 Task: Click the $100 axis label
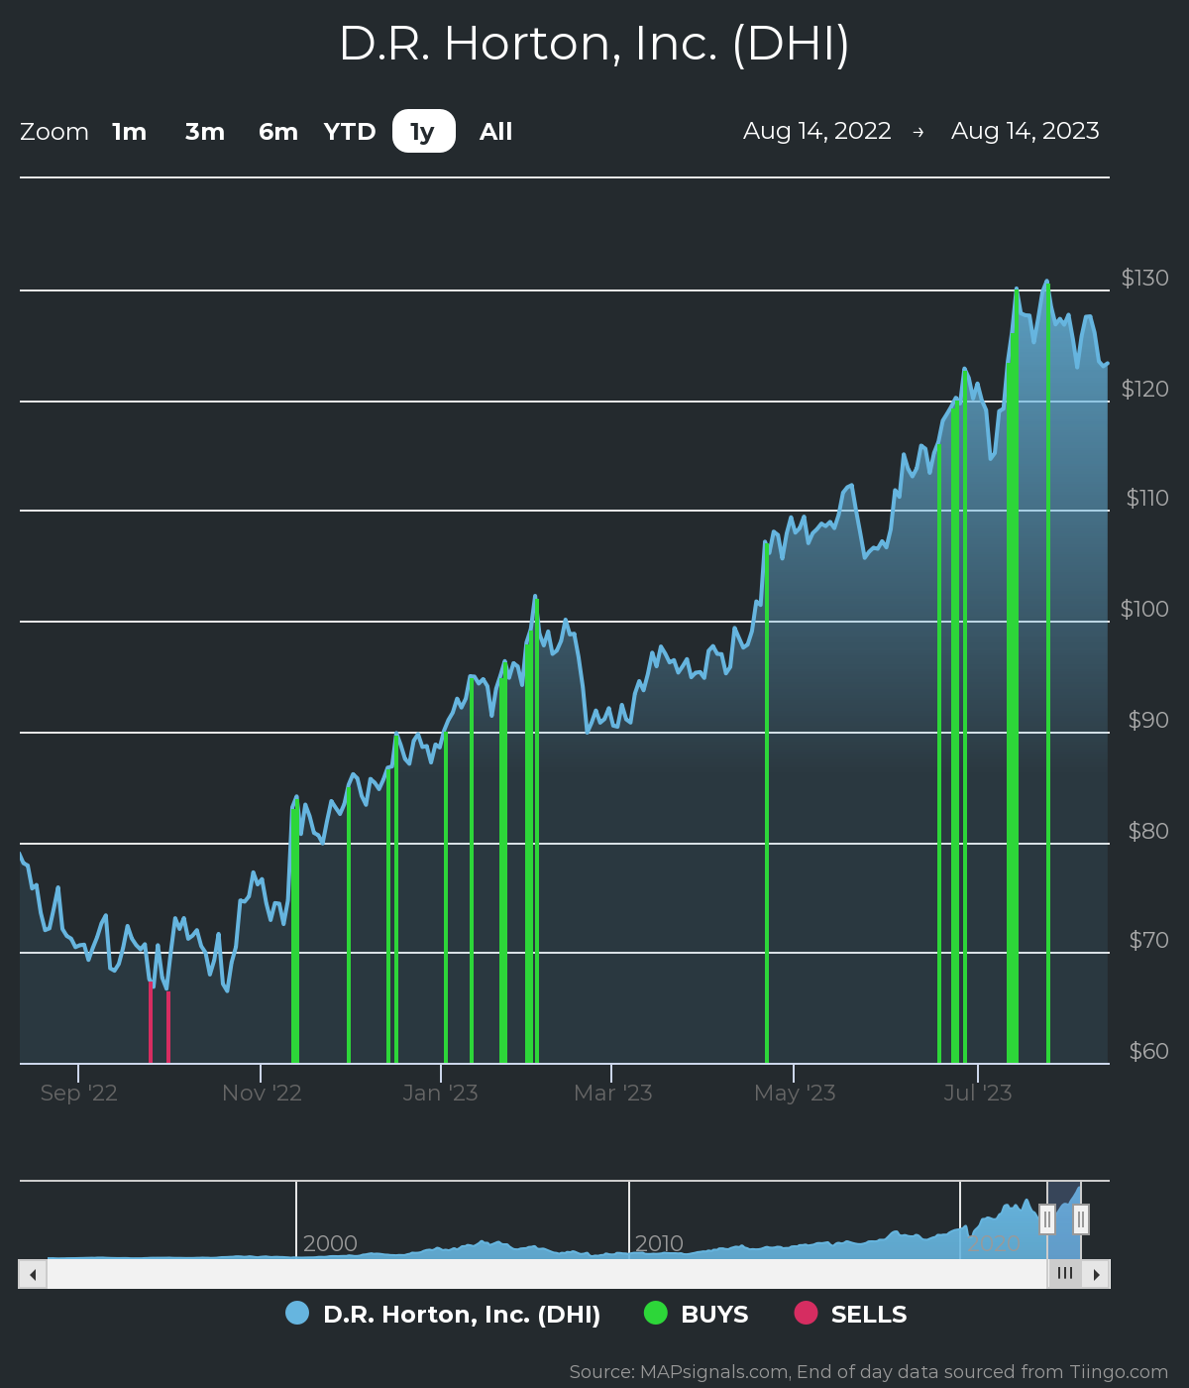tap(1144, 609)
